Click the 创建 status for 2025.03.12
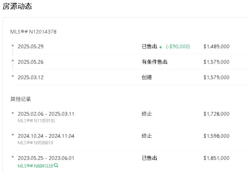Image resolution: width=249 pixels, height=172 pixels. [x=146, y=77]
